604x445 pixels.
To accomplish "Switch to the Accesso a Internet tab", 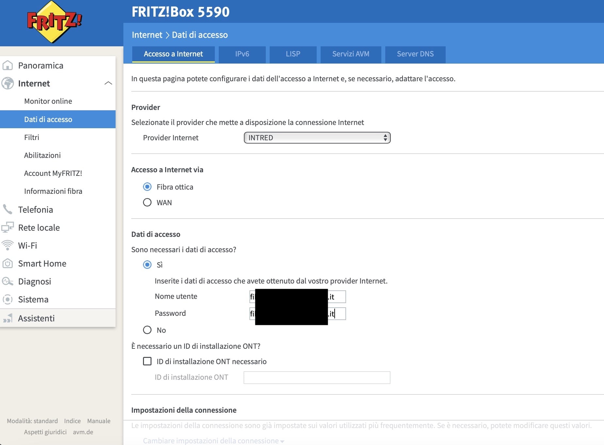I will point(173,54).
